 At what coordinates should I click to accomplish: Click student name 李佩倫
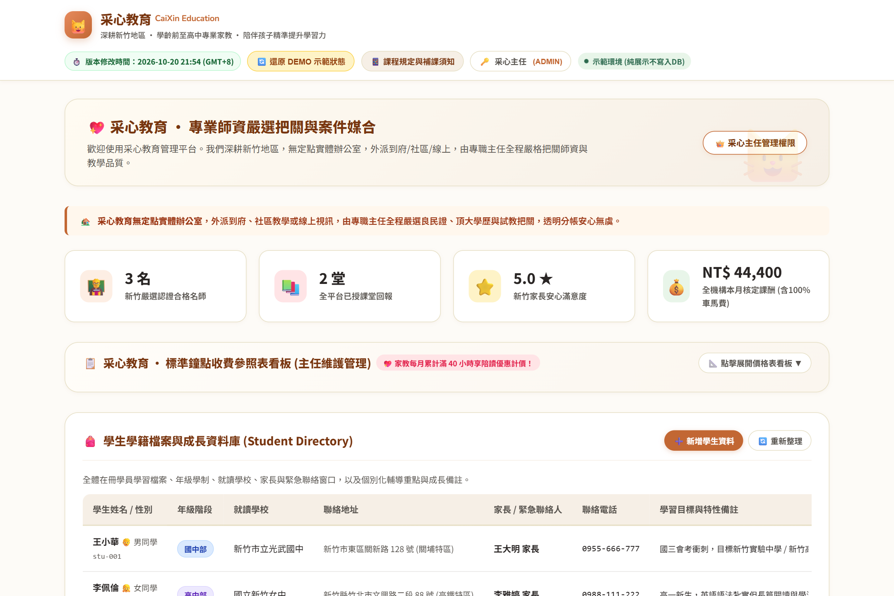106,588
